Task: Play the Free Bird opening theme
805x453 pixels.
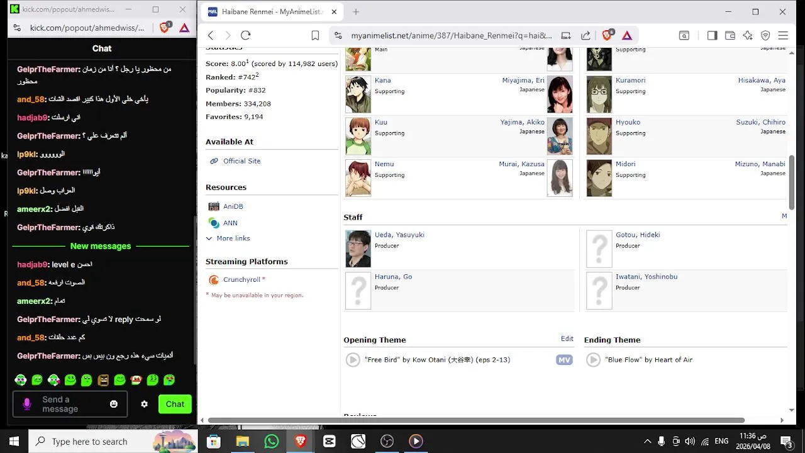Action: click(x=353, y=360)
